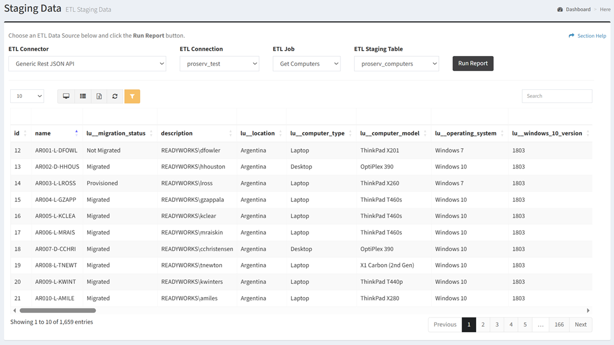Click the monitor view toolbar icon

click(x=66, y=96)
